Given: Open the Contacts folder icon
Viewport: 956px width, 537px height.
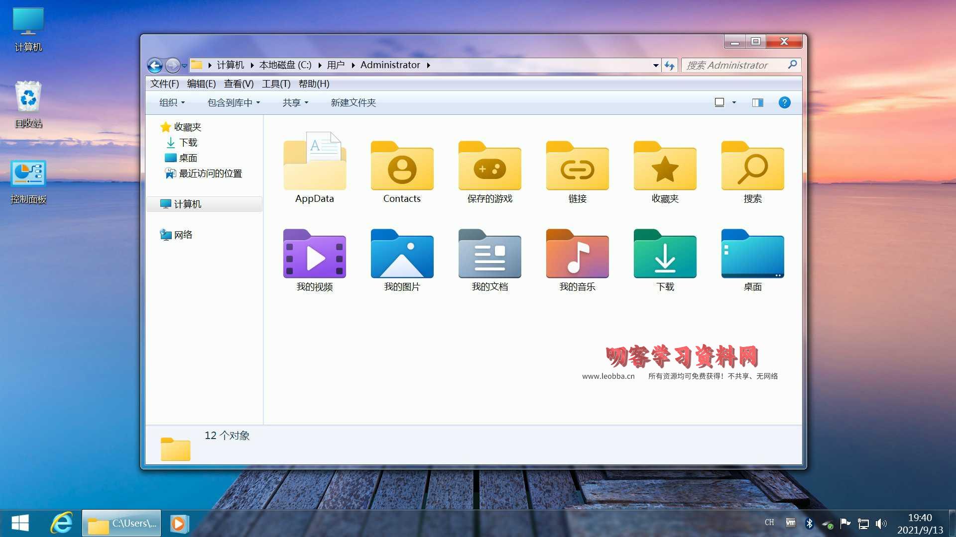Looking at the screenshot, I should [402, 167].
